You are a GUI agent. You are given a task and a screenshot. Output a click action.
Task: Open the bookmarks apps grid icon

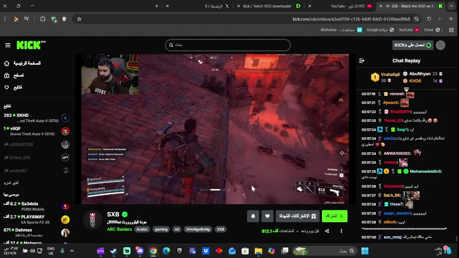tap(451, 30)
